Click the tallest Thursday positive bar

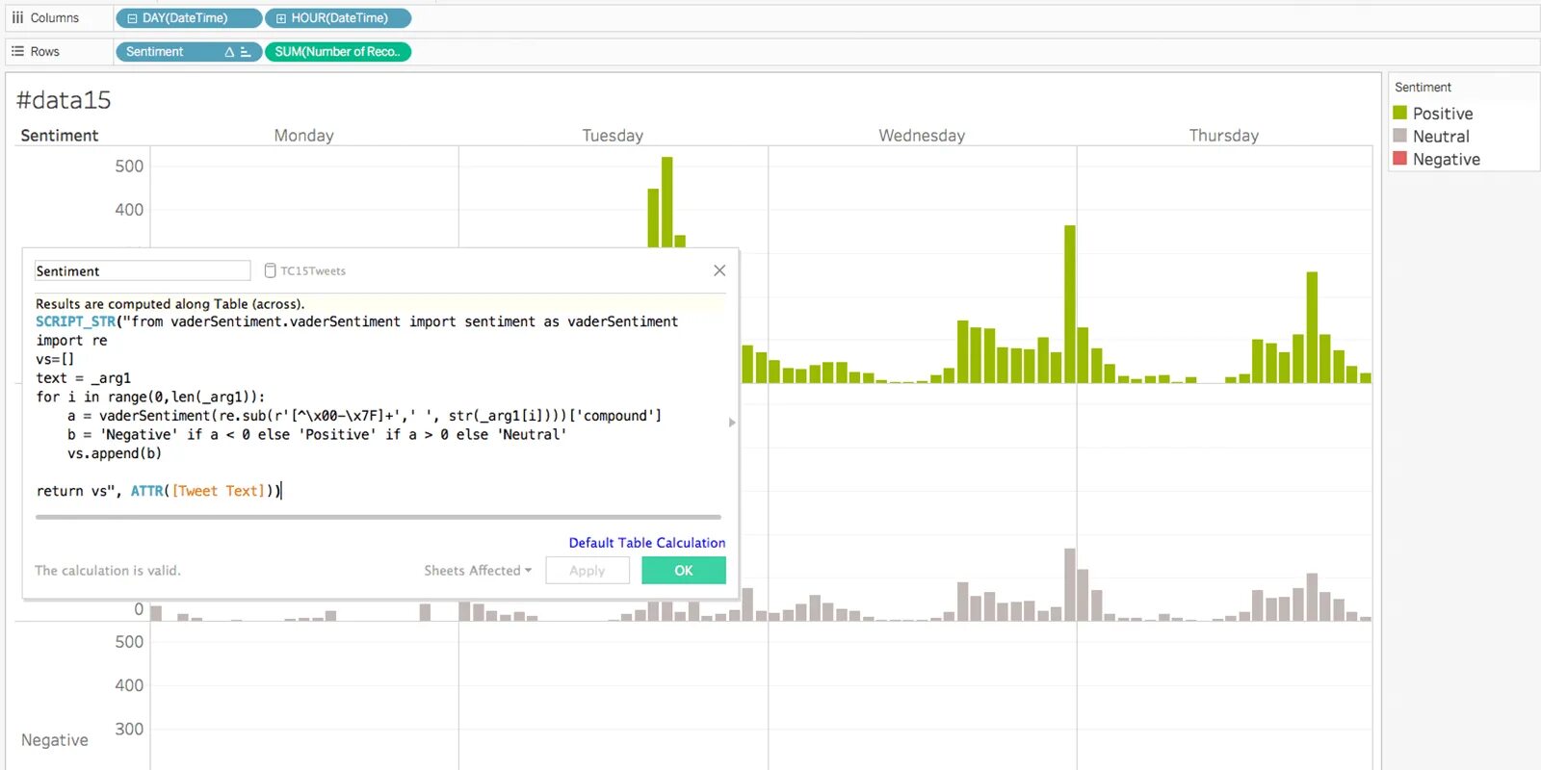click(1312, 327)
